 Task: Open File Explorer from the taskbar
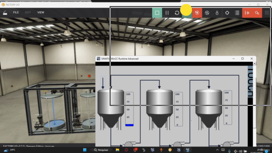tap(117, 150)
